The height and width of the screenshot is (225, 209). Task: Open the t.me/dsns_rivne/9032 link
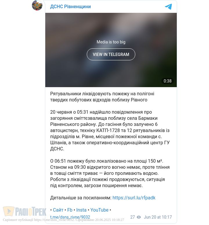tap(70, 217)
